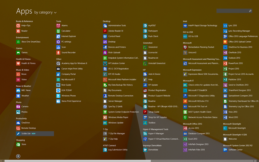
Task: Click the horizontal scrollbar thumb
Action: tap(78, 161)
